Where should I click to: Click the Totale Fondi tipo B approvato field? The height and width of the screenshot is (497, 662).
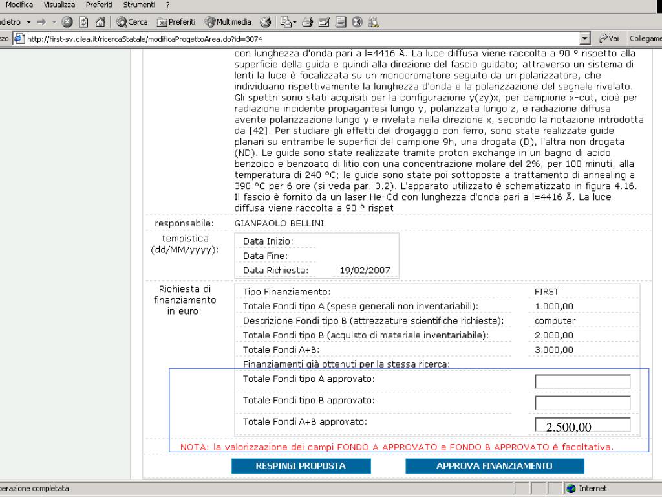click(582, 403)
